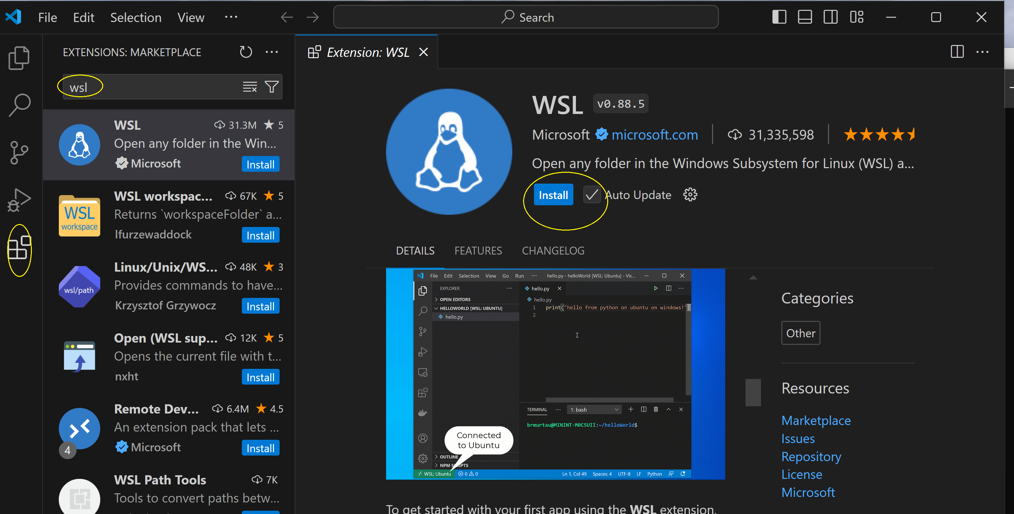Open the Search view in activity bar
This screenshot has height=514, width=1014.
19,105
